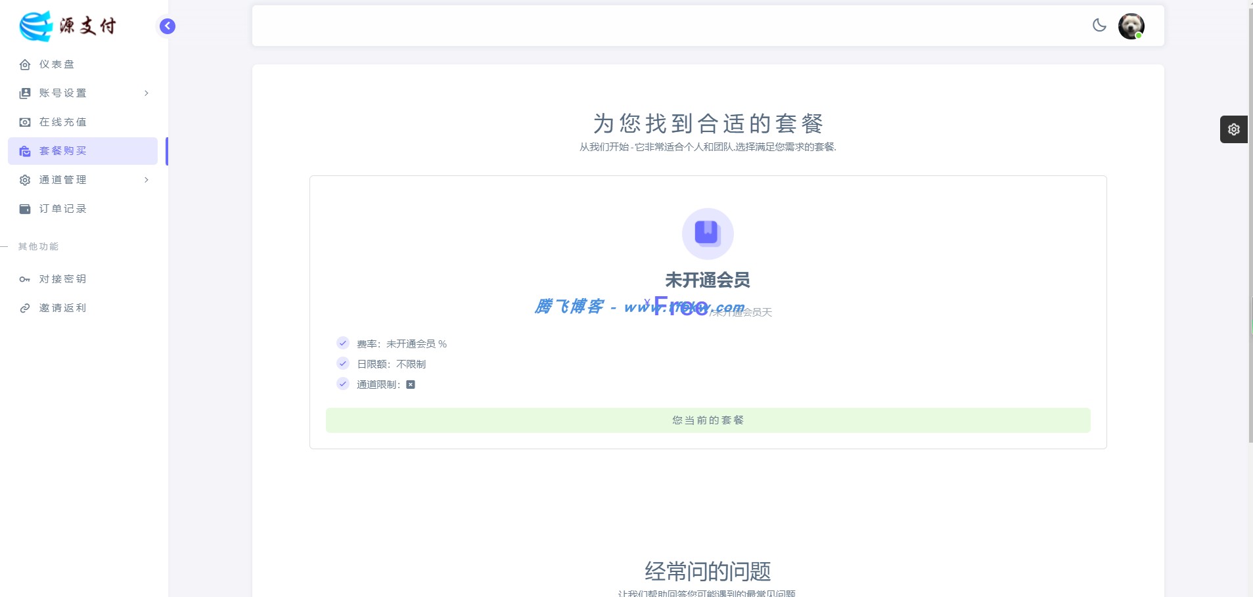The width and height of the screenshot is (1253, 597).
Task: Collapse the sidebar with the circular arrow button
Action: point(166,26)
